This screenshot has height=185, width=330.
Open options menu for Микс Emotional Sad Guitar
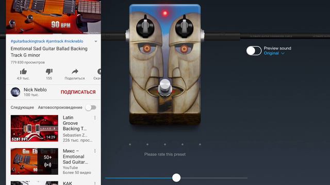[x=95, y=151]
